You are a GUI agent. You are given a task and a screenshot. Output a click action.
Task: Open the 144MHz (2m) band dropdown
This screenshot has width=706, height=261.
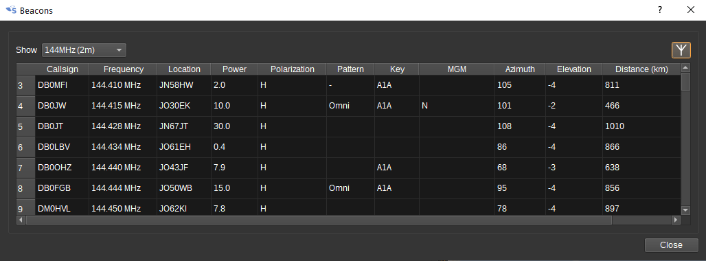[x=84, y=50]
